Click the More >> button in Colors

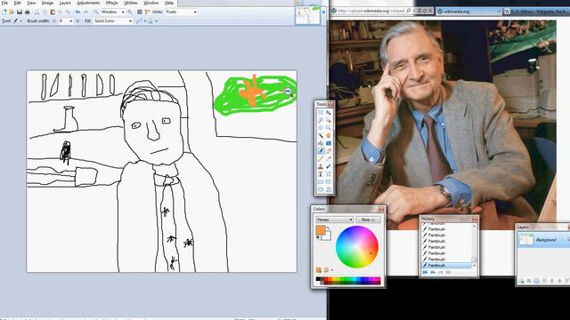coord(368,220)
